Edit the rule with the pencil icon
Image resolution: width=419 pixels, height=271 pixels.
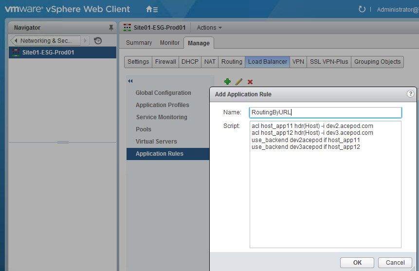tap(239, 82)
